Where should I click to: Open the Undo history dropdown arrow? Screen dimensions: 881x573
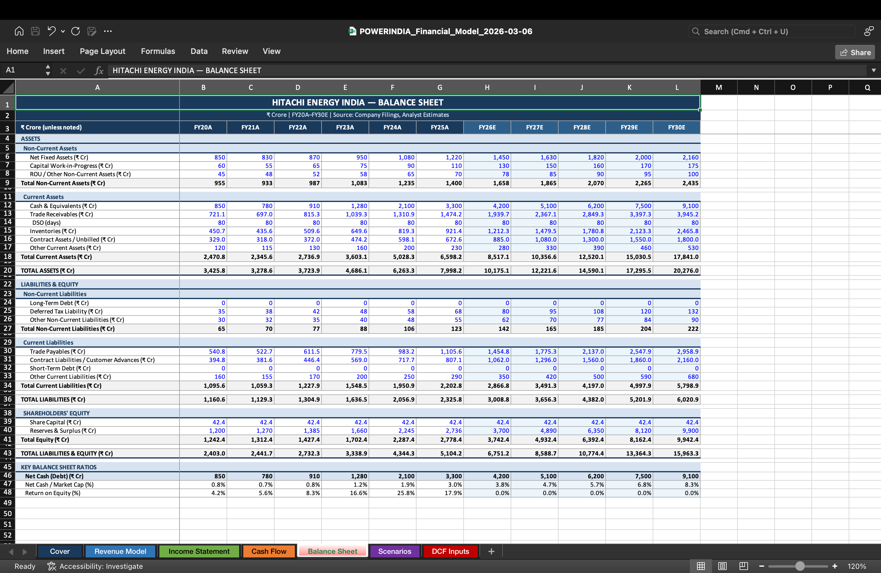(x=63, y=31)
